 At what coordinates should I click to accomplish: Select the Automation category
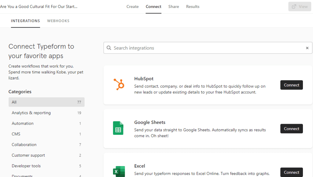pyautogui.click(x=46, y=123)
